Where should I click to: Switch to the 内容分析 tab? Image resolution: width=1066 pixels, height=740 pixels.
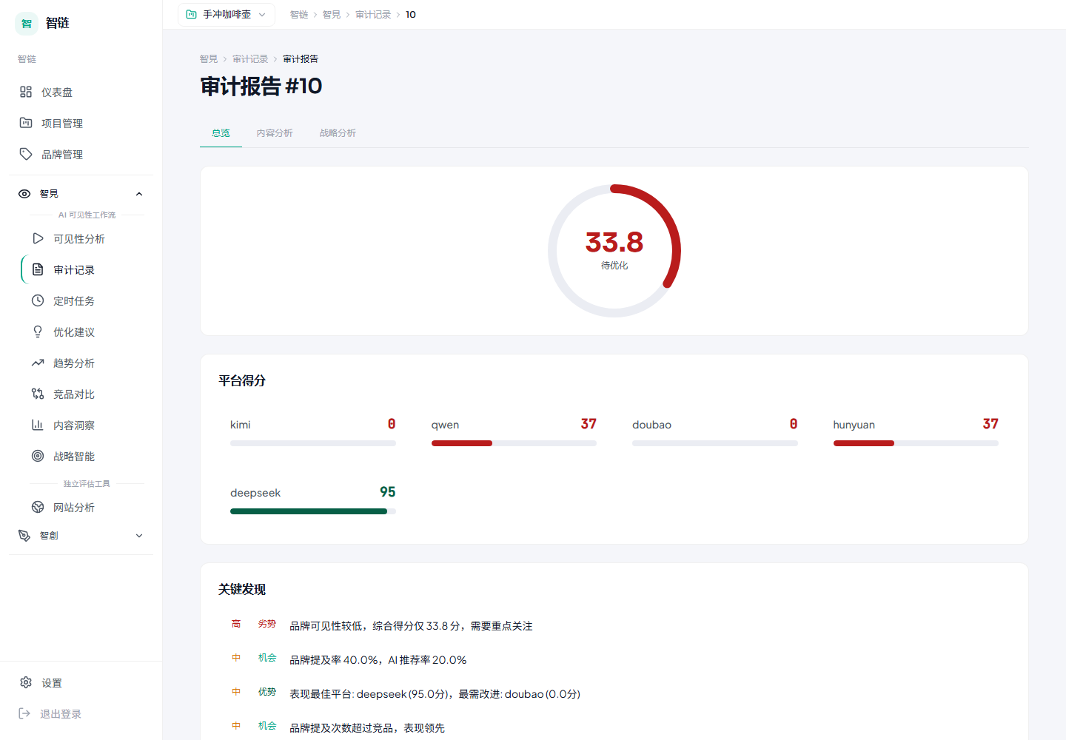pyautogui.click(x=275, y=133)
